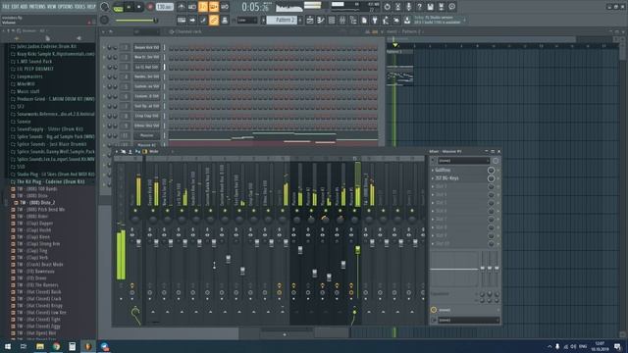Click the metronome icon
628x353 pixels.
coord(182,7)
